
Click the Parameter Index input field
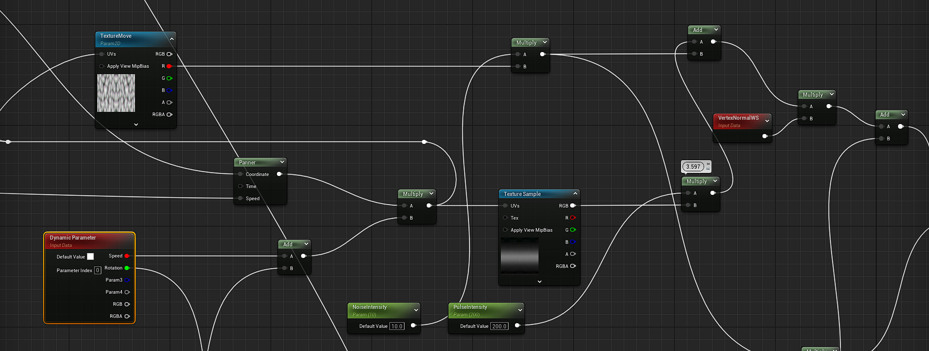coord(98,270)
